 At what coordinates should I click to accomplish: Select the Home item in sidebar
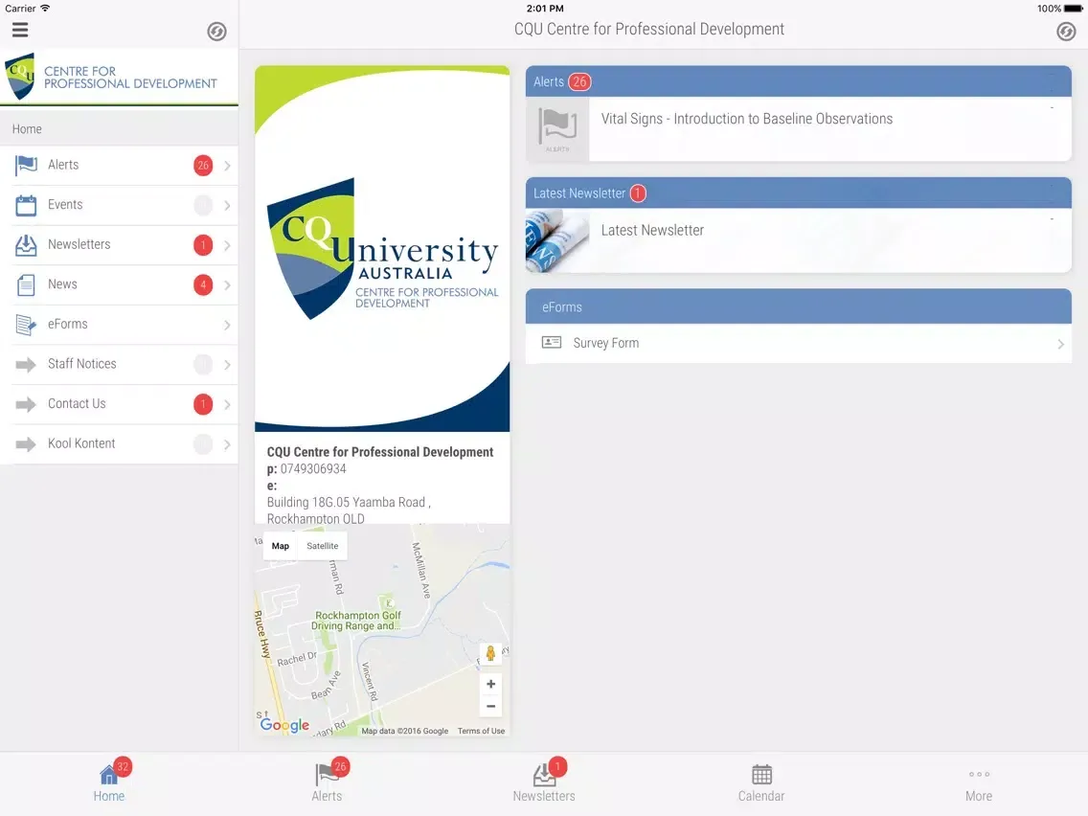tap(119, 129)
